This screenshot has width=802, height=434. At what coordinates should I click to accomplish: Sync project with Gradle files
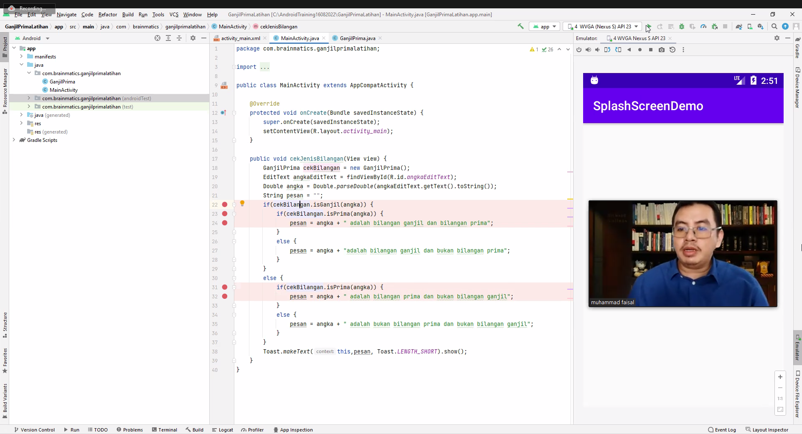[x=739, y=26]
